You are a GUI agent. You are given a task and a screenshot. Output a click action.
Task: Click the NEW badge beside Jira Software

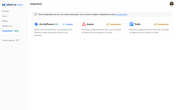pos(57,24)
